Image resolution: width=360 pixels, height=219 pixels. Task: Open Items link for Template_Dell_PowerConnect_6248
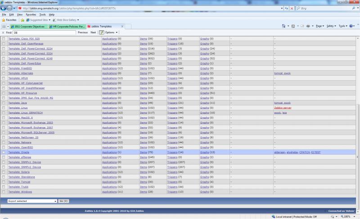143,59
